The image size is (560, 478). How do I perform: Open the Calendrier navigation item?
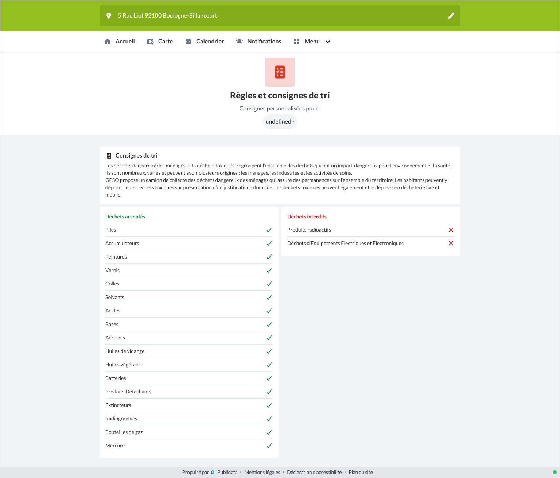pyautogui.click(x=205, y=42)
